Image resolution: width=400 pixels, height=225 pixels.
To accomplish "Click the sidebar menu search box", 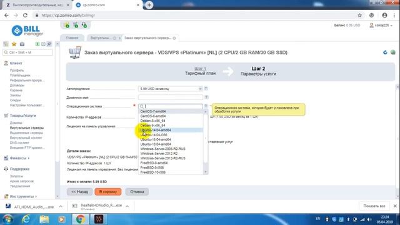I will [x=27, y=52].
